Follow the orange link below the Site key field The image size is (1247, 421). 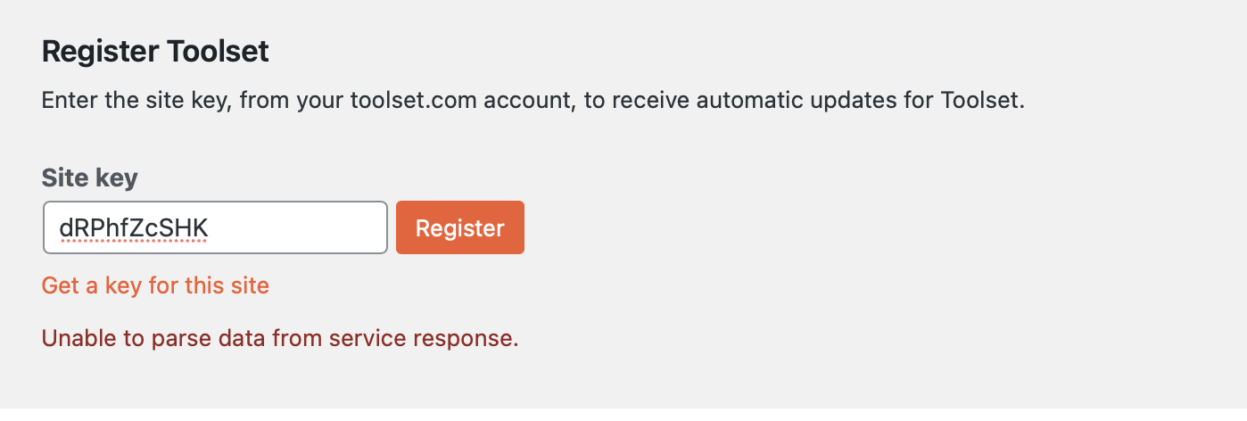coord(155,285)
